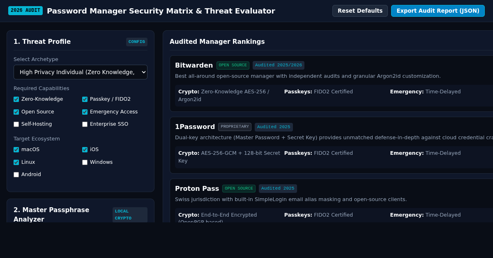Click the 1Password manager name
The image size is (493, 258).
pyautogui.click(x=195, y=127)
